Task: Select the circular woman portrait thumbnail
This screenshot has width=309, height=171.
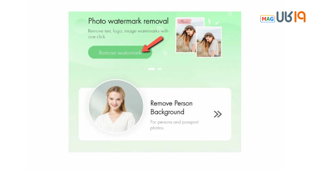Action: point(116,106)
